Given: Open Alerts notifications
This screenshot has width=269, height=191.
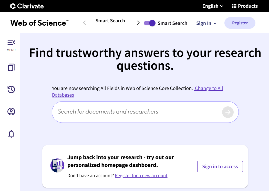Looking at the screenshot, I should click(11, 134).
